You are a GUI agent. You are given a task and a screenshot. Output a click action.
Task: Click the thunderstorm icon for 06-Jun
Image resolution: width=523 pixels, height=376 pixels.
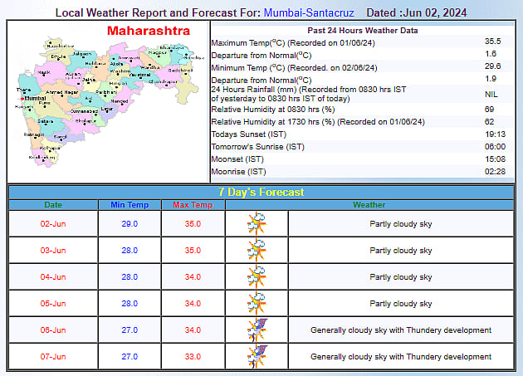coord(257,330)
